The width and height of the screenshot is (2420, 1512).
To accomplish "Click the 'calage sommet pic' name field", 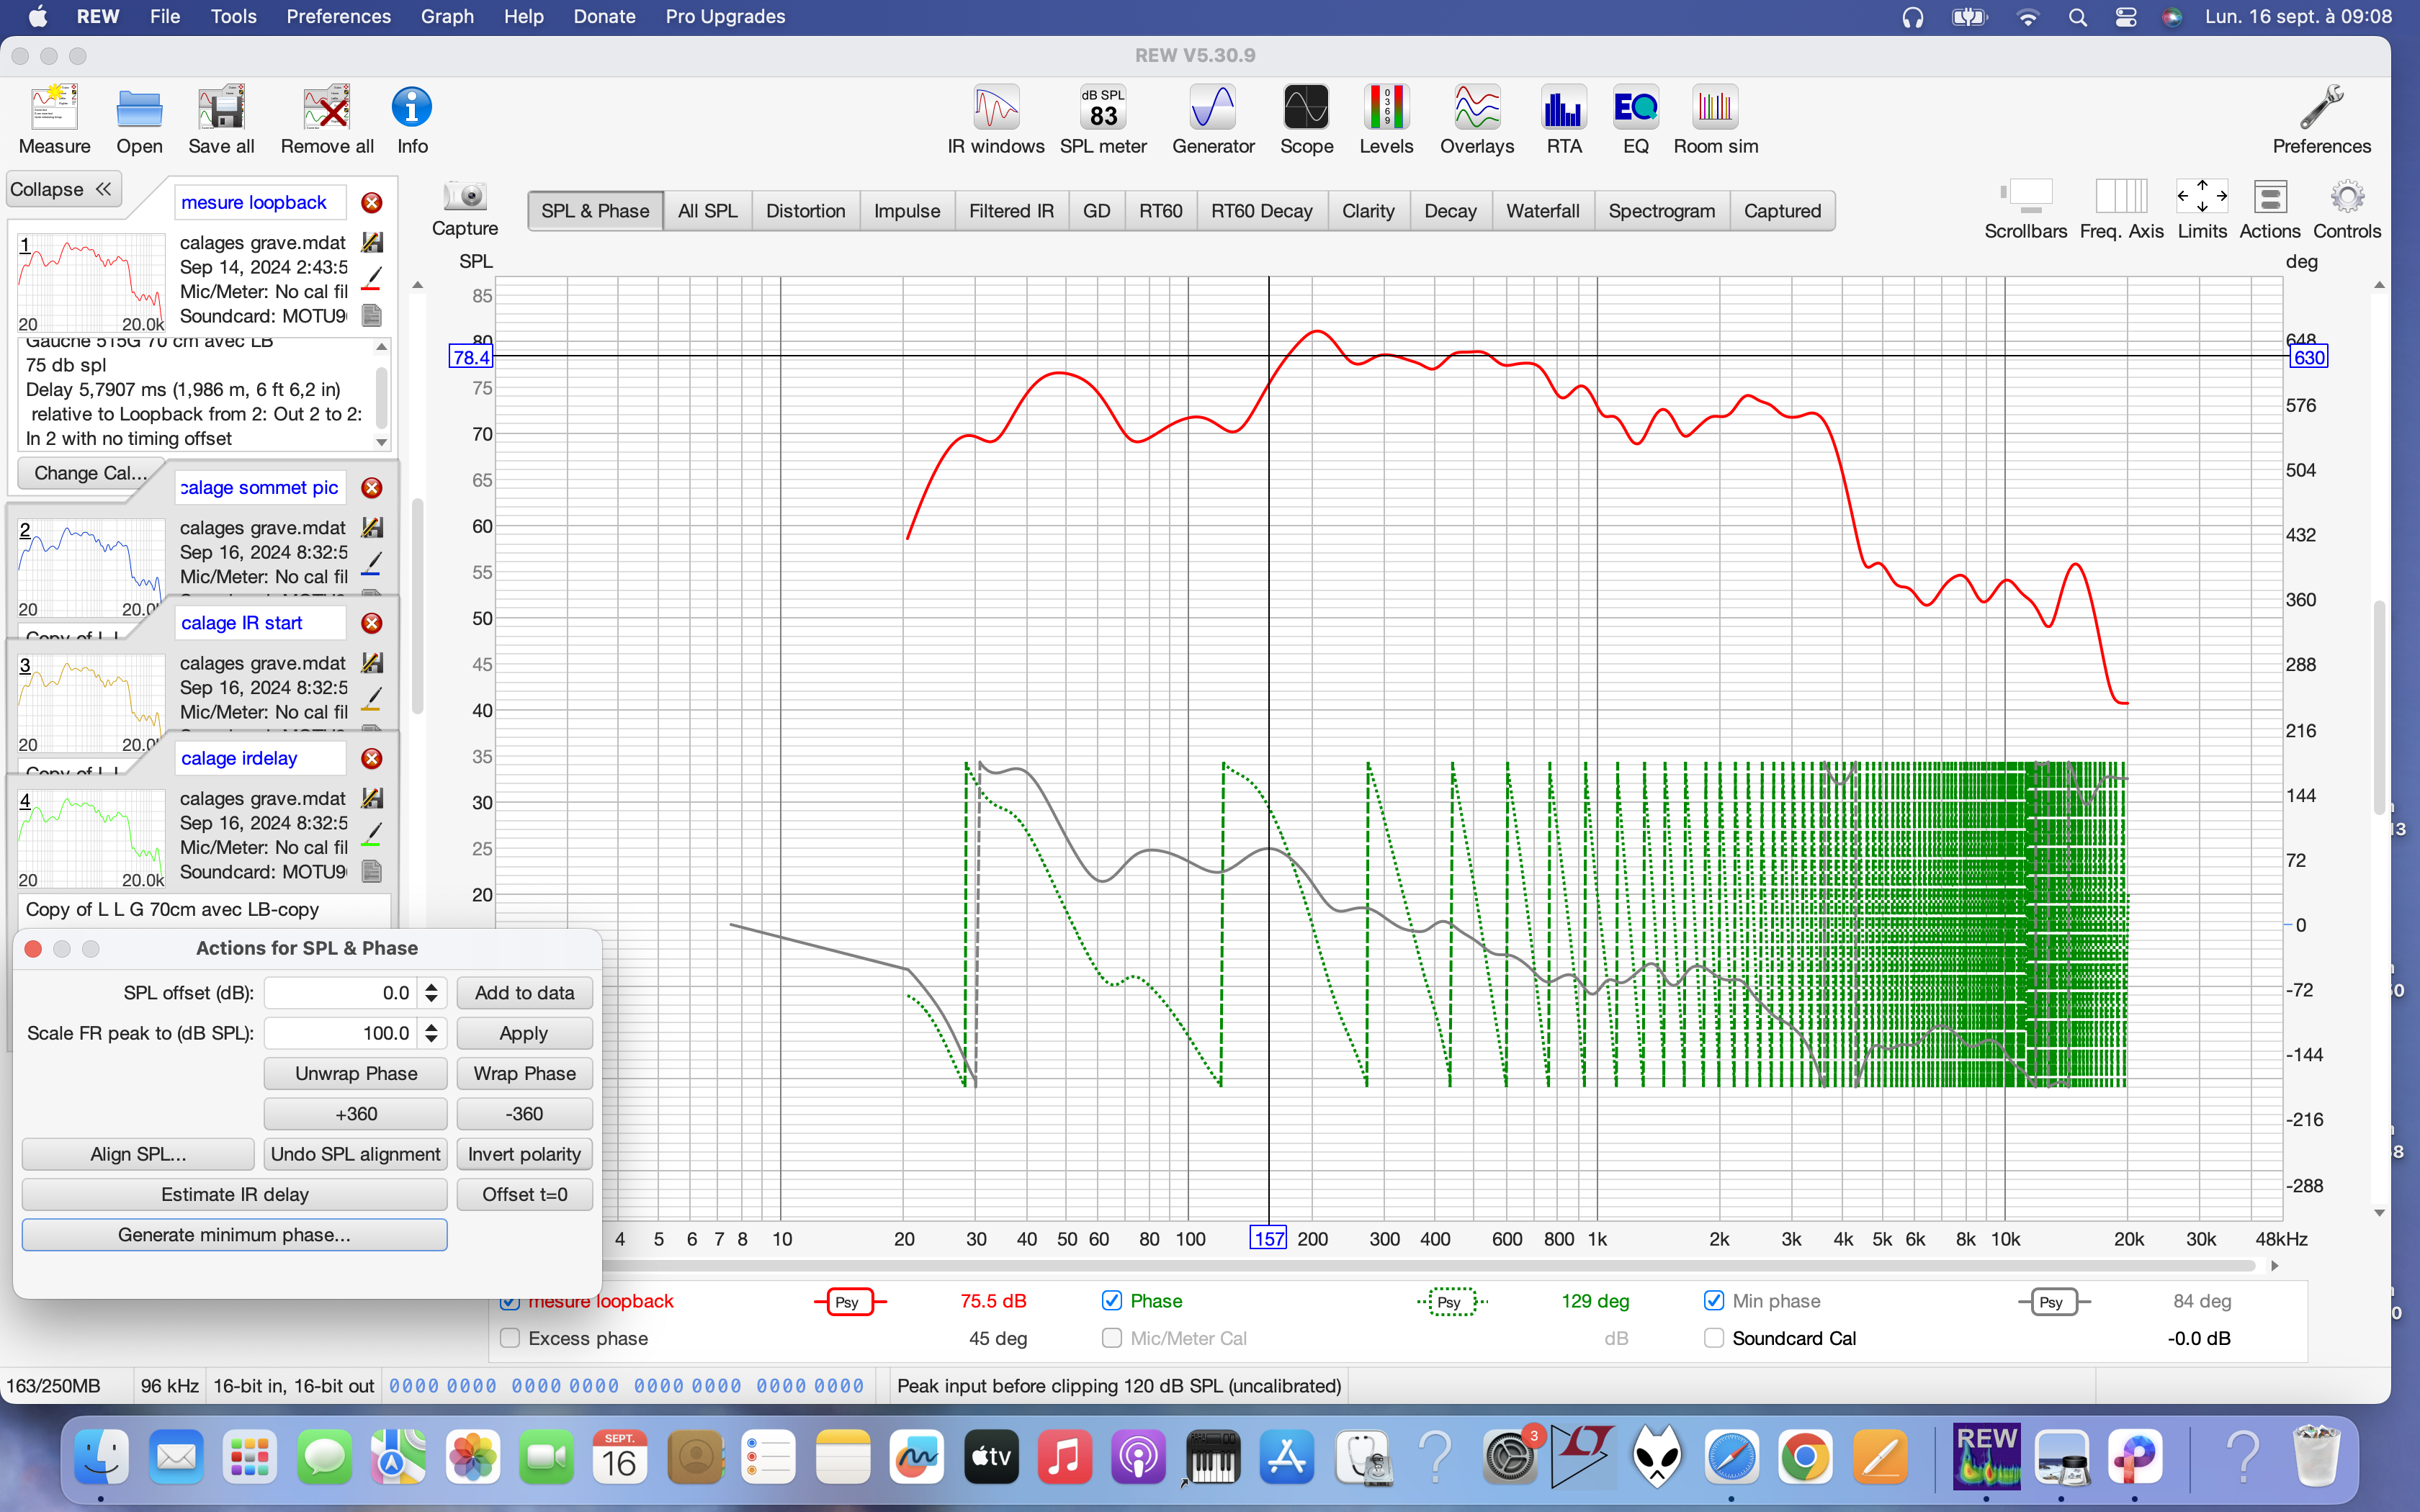I will [x=260, y=488].
